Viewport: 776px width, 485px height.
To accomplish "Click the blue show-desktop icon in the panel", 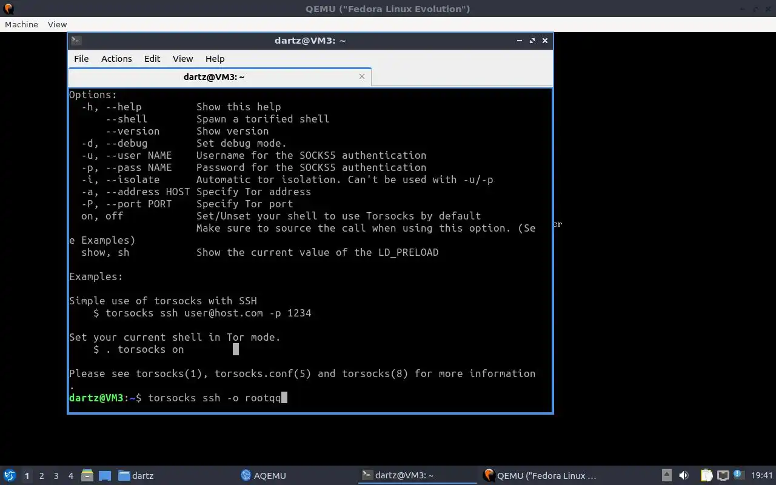I will tap(105, 475).
